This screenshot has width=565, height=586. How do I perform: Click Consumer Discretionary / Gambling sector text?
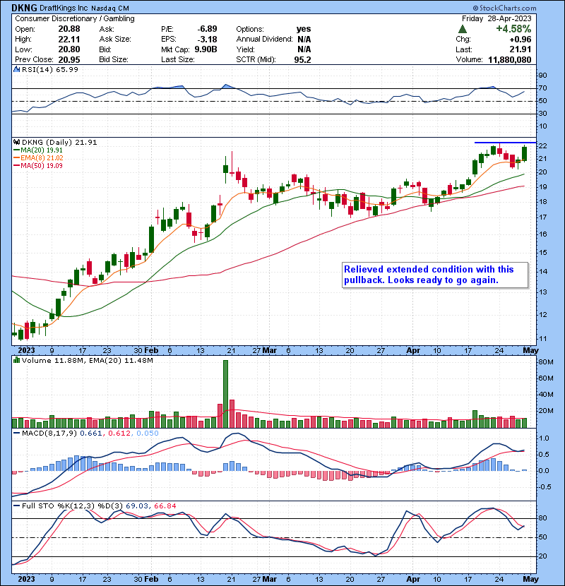point(75,18)
